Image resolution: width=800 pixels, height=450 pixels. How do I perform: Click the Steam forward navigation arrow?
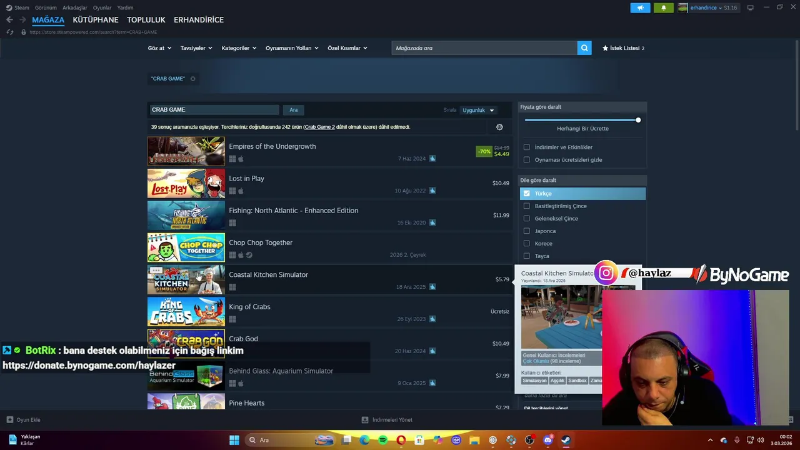[22, 20]
